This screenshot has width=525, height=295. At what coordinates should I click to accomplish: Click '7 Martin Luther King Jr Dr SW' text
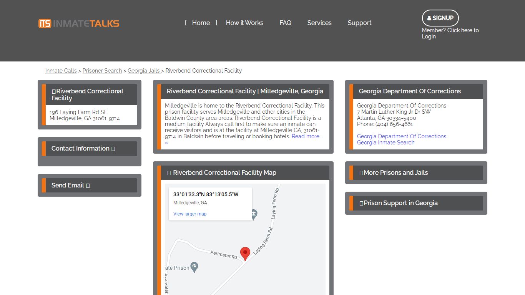tap(394, 112)
